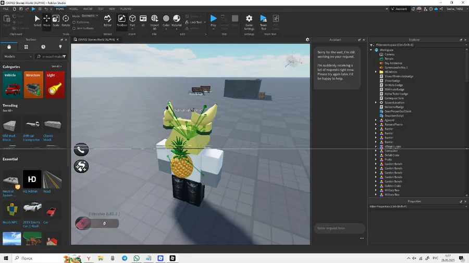The image size is (469, 263).
Task: Open the Toolbox search filter icon
Action: (64, 56)
